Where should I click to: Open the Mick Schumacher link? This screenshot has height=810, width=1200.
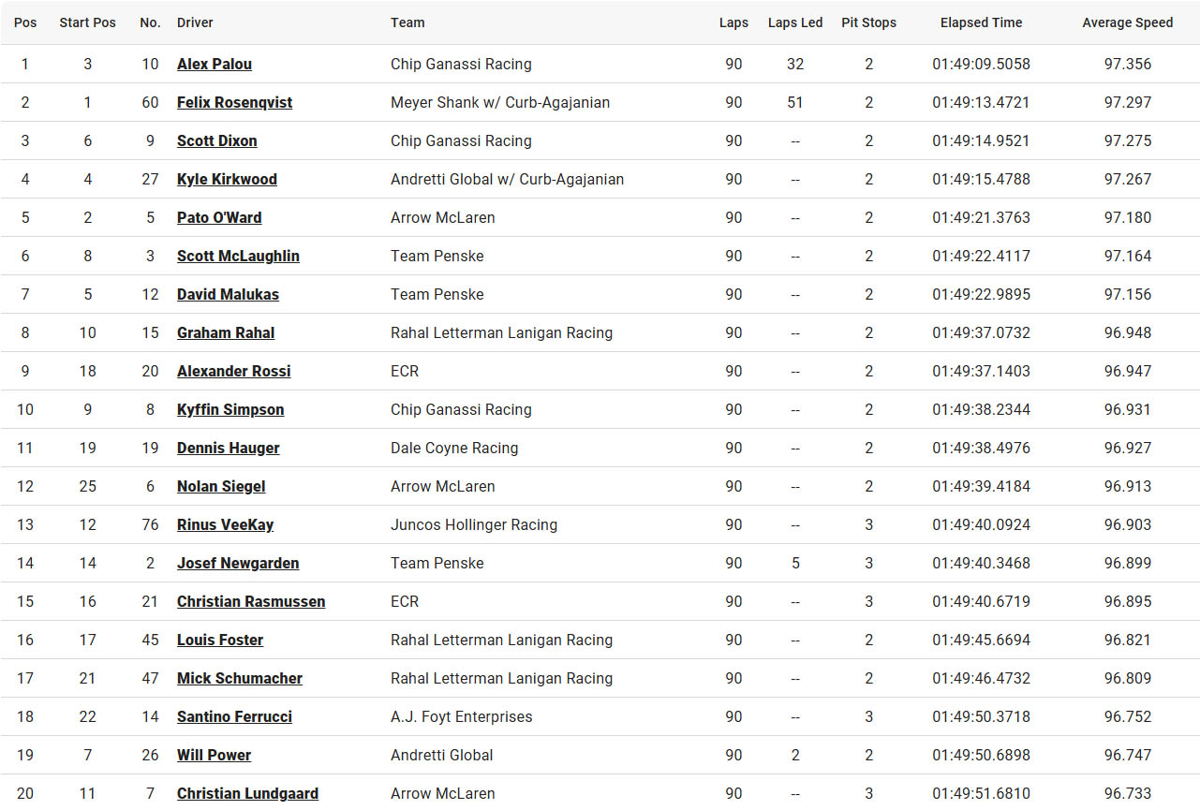[240, 679]
